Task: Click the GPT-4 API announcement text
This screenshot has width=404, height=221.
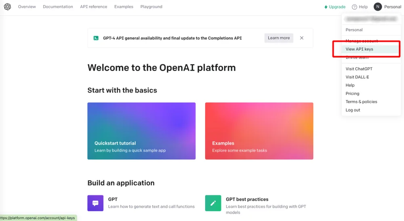Action: (173, 38)
